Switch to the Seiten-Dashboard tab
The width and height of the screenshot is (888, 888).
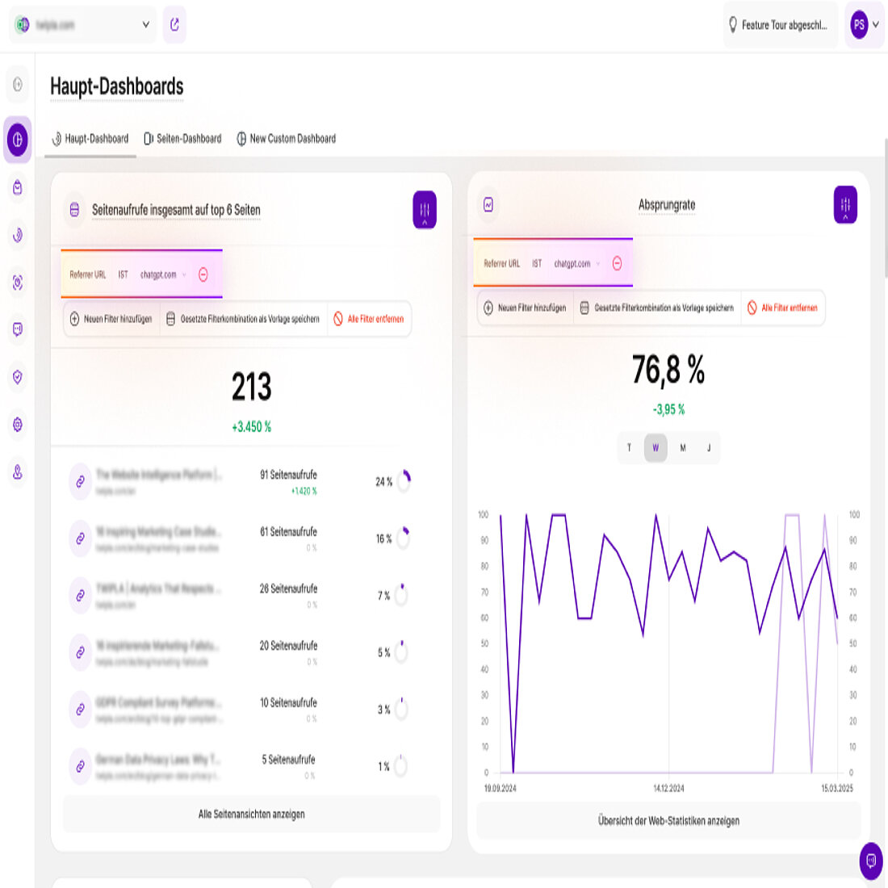tap(183, 138)
